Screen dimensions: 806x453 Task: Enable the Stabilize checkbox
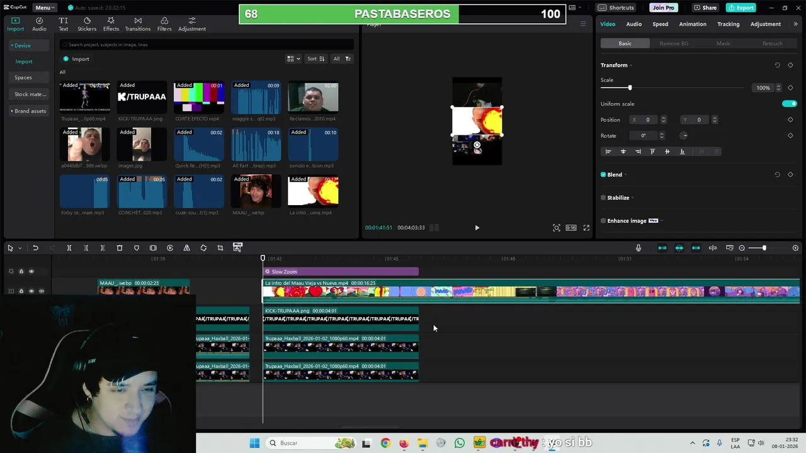[603, 198]
